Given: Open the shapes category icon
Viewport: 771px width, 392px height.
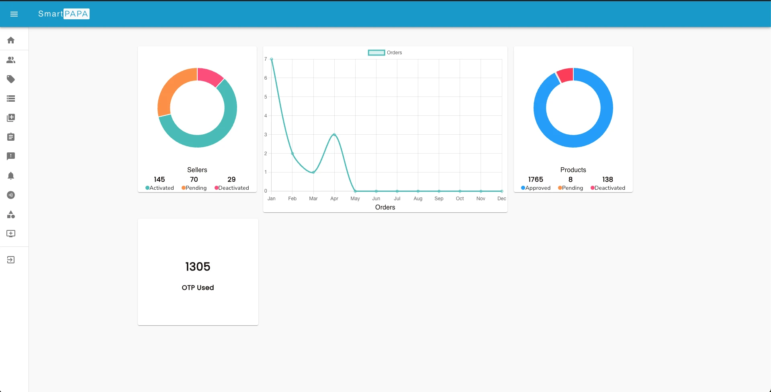Looking at the screenshot, I should click(11, 214).
